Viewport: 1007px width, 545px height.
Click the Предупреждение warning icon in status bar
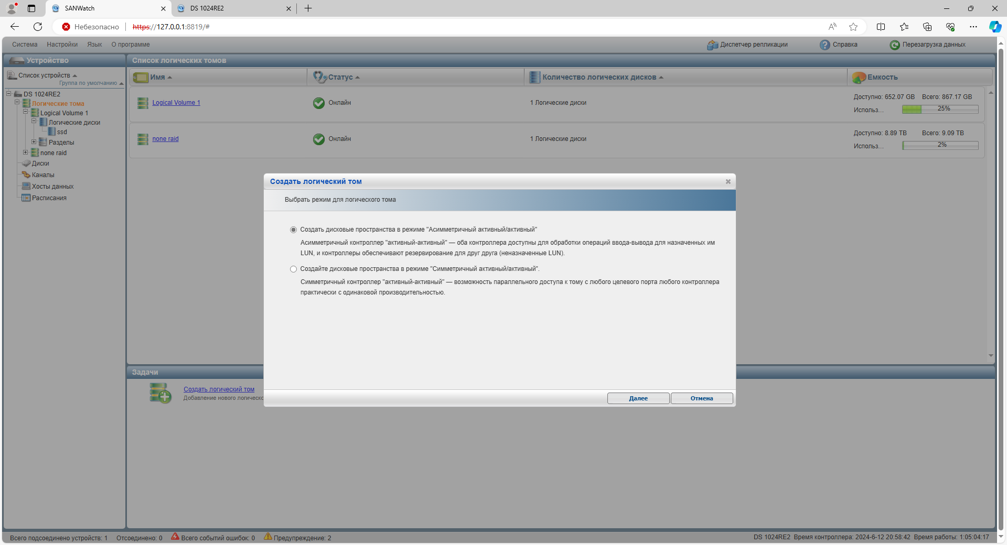(x=268, y=537)
